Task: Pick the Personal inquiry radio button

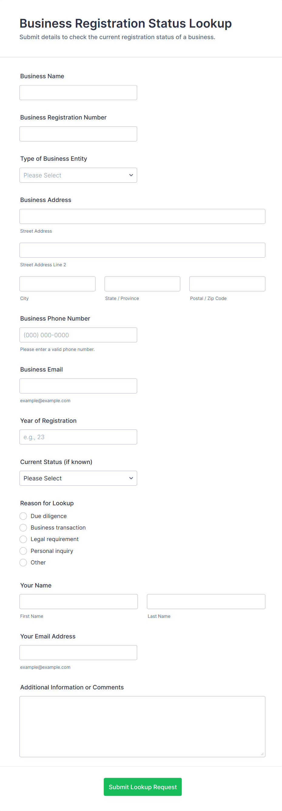Action: (23, 551)
